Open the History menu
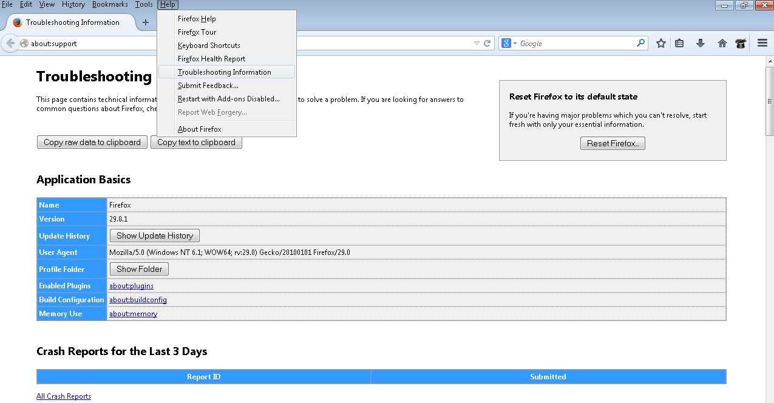The image size is (774, 403). point(73,4)
